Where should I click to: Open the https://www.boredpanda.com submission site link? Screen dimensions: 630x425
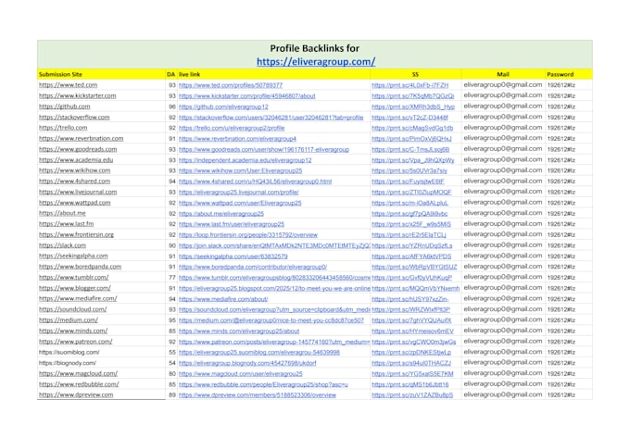tap(80, 267)
